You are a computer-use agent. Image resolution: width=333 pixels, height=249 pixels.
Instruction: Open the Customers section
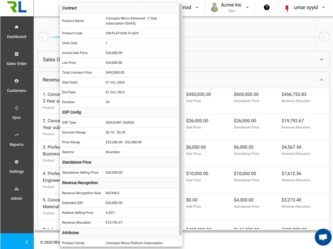coord(16,86)
